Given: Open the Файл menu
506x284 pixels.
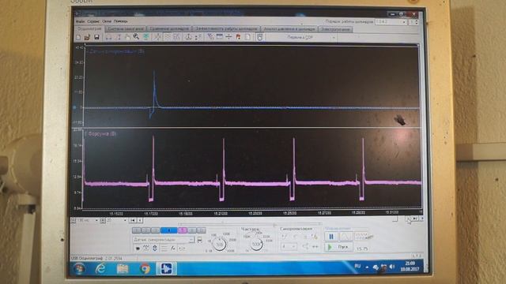Looking at the screenshot, I should (x=81, y=21).
